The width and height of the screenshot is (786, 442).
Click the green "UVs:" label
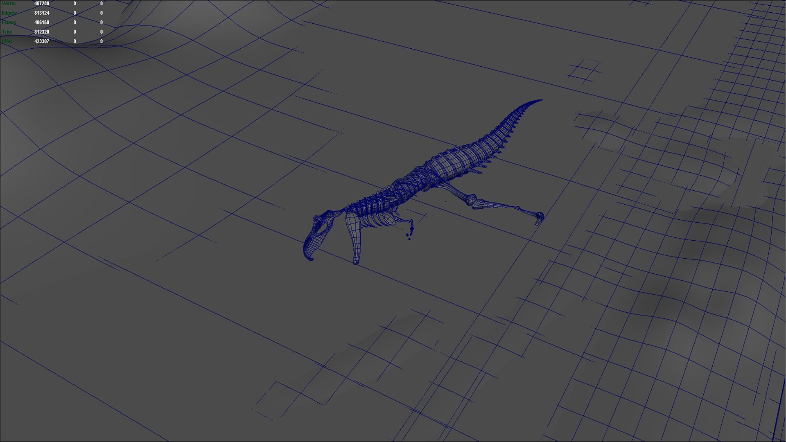pyautogui.click(x=7, y=41)
